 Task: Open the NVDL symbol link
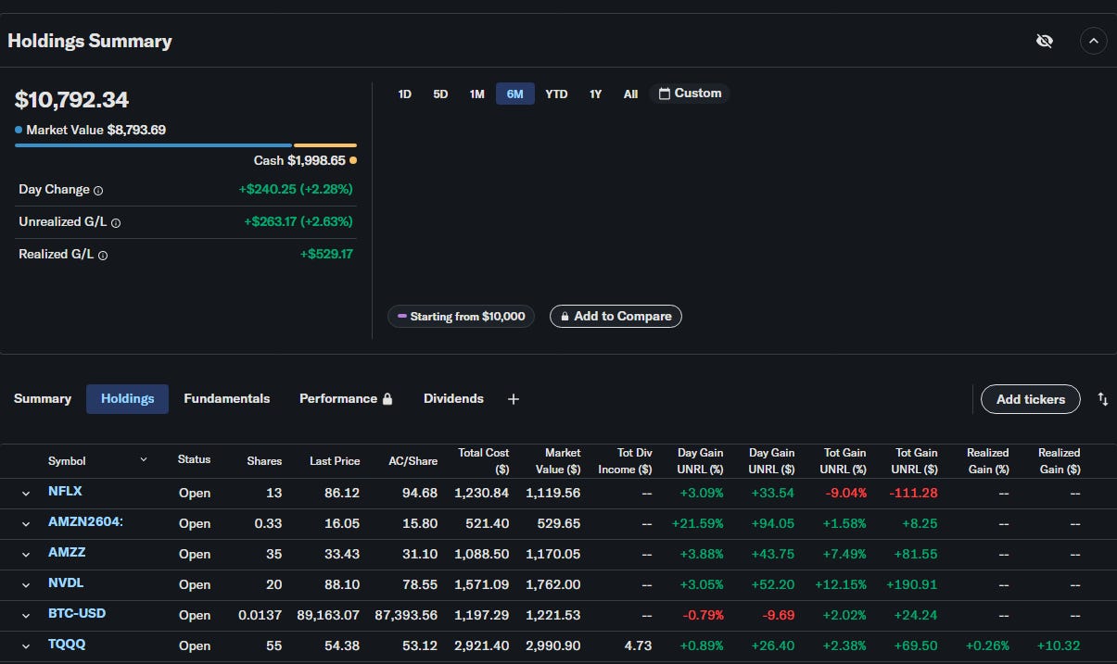coord(66,583)
